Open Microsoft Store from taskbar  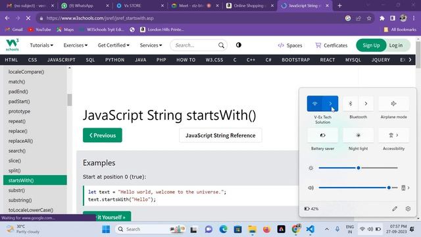tap(237, 229)
